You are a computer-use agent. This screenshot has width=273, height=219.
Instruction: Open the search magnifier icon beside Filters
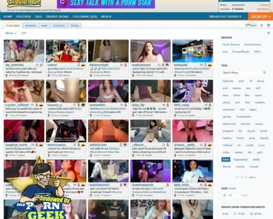click(x=262, y=25)
